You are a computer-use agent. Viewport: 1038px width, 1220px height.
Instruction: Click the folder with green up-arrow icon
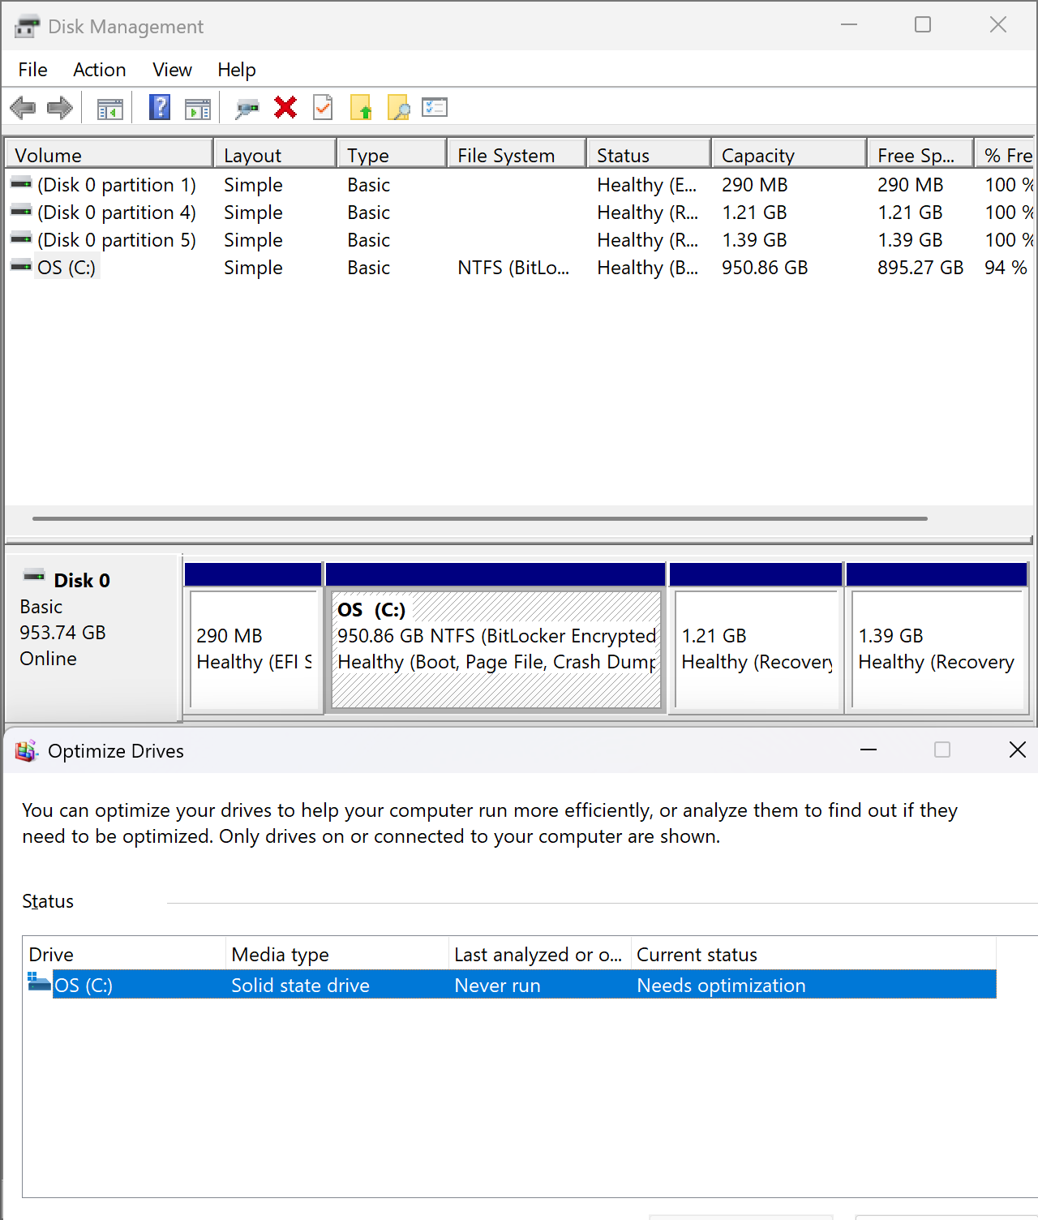[x=361, y=107]
